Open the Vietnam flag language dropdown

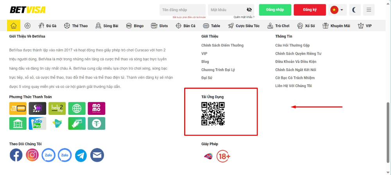pos(337,10)
